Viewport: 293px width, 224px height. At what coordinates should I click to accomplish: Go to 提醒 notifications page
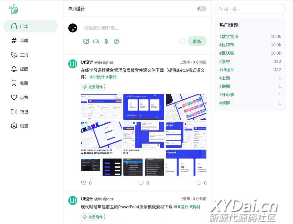[x=24, y=69]
